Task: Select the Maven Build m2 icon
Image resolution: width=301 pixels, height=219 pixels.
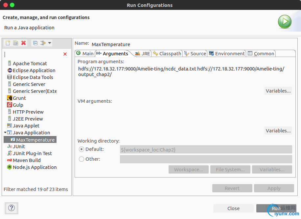Action: [x=10, y=160]
